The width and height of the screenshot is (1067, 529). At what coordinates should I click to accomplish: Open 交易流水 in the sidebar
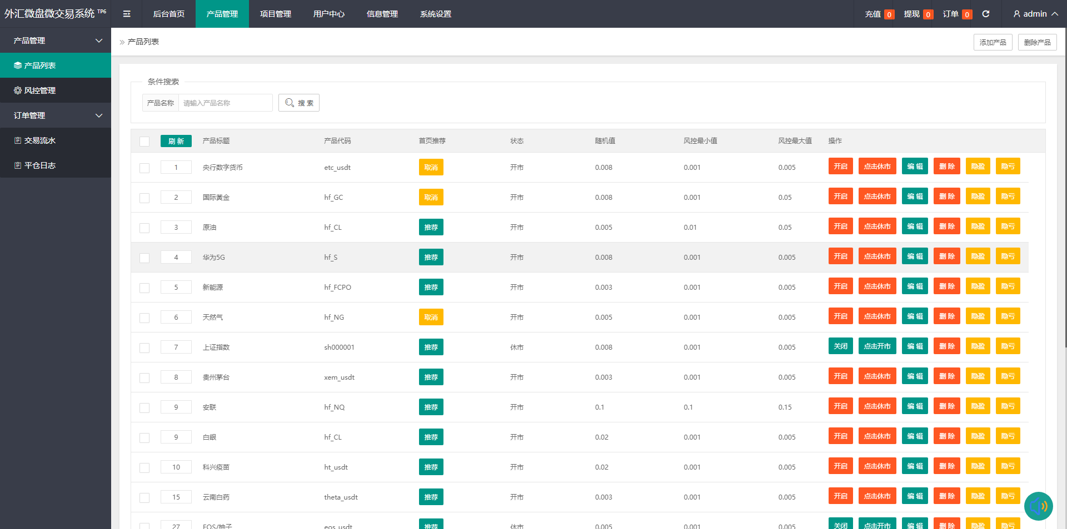(40, 140)
